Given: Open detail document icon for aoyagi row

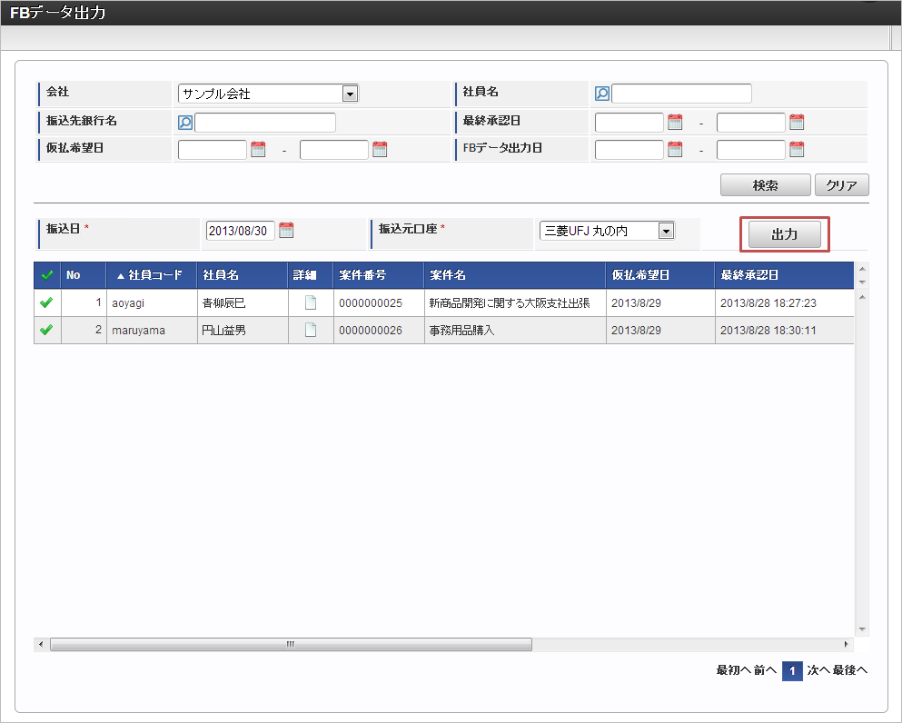Looking at the screenshot, I should click(311, 303).
